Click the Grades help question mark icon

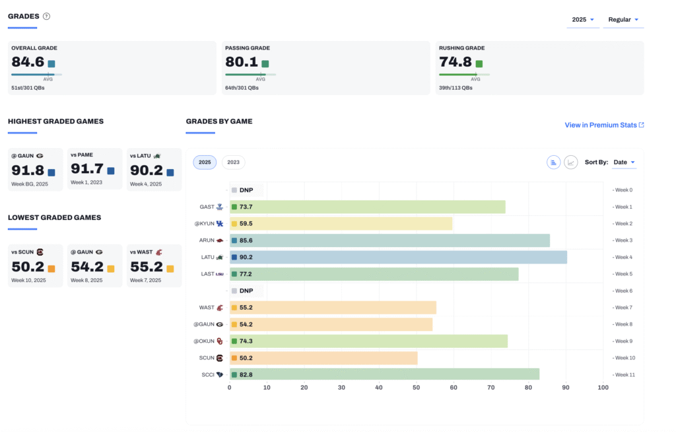(x=46, y=17)
